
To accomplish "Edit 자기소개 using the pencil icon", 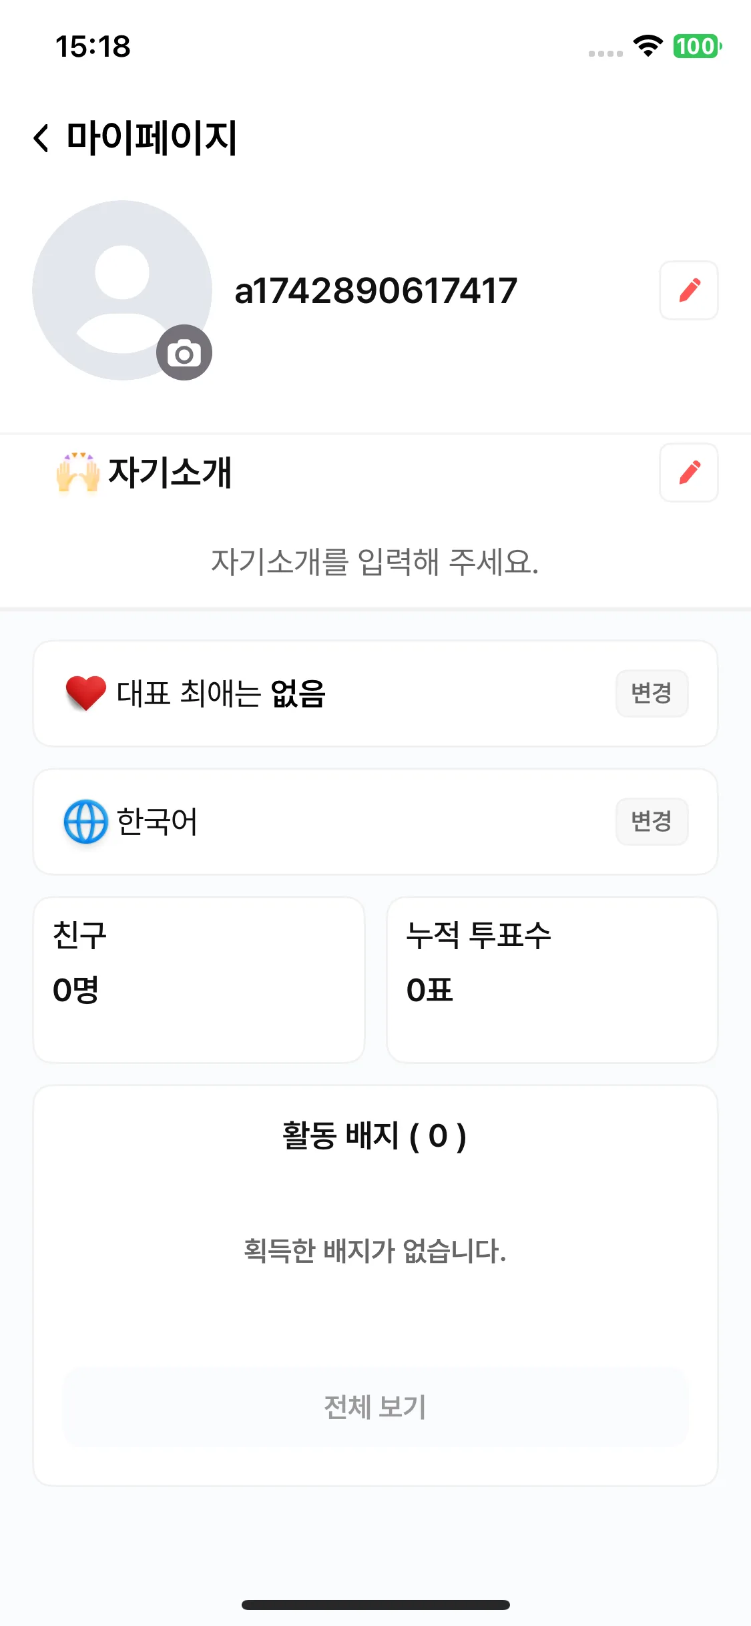I will tap(689, 473).
